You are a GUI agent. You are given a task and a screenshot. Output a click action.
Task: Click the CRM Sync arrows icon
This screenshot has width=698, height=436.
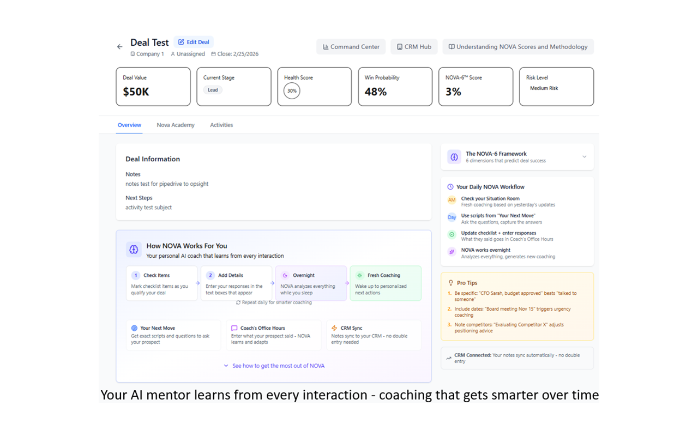pyautogui.click(x=334, y=328)
